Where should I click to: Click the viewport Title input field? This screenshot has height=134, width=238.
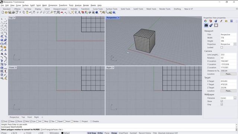[x=228, y=35]
